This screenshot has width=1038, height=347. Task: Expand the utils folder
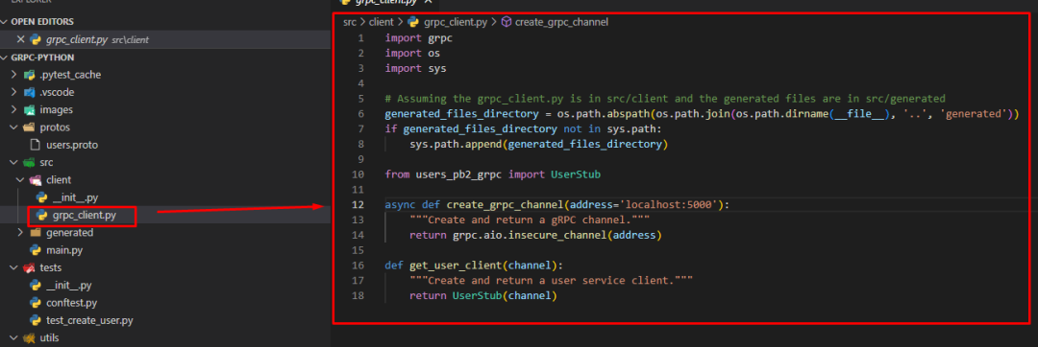14,337
